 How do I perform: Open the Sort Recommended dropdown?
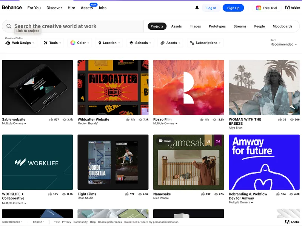tap(284, 44)
